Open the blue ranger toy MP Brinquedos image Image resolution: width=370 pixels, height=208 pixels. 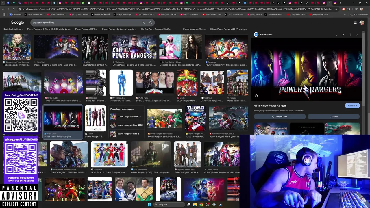point(121,83)
